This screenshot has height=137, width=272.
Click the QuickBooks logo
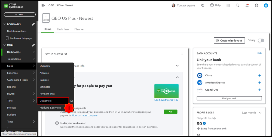(14, 6)
